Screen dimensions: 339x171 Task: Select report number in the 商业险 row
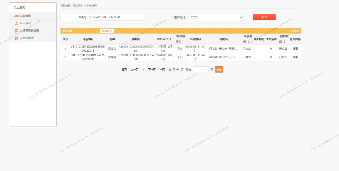point(136,49)
